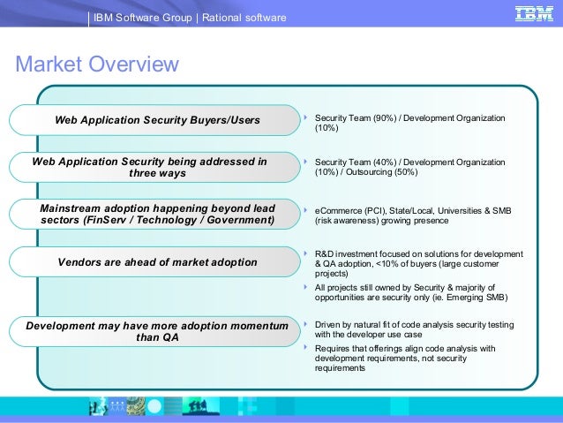Click the horizontal striped footer tile

tap(173, 406)
